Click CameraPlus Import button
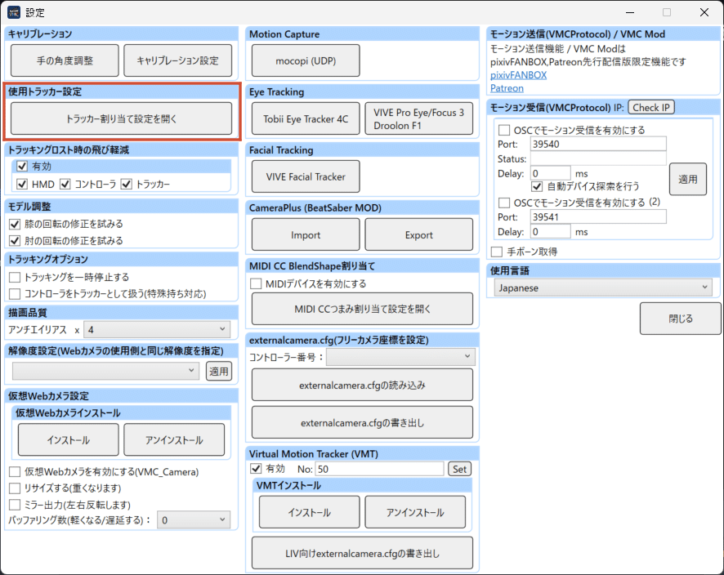 click(306, 234)
